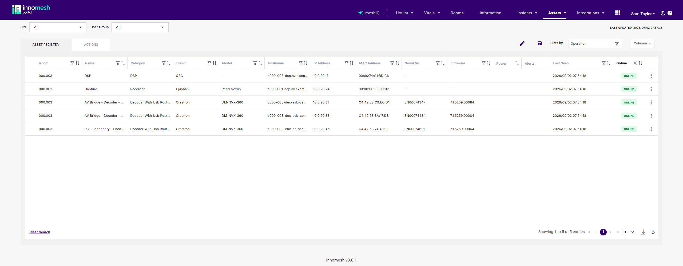Sort by the Model column
683x266 pixels.
pos(260,63)
